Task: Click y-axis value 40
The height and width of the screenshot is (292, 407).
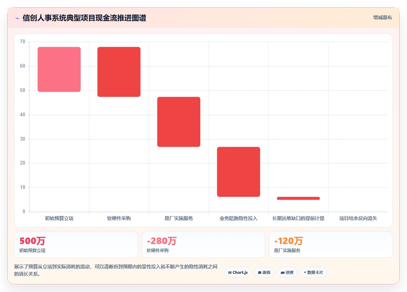Action: tap(23, 115)
